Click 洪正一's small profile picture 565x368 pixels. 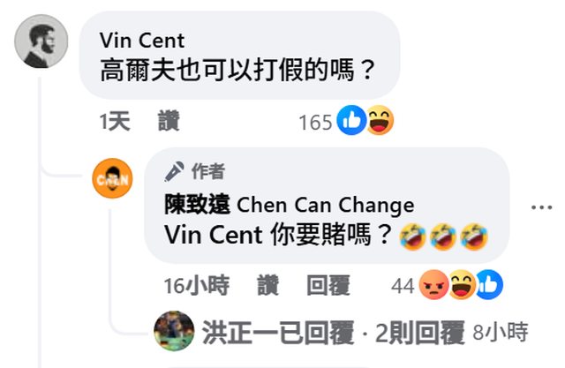[174, 331]
